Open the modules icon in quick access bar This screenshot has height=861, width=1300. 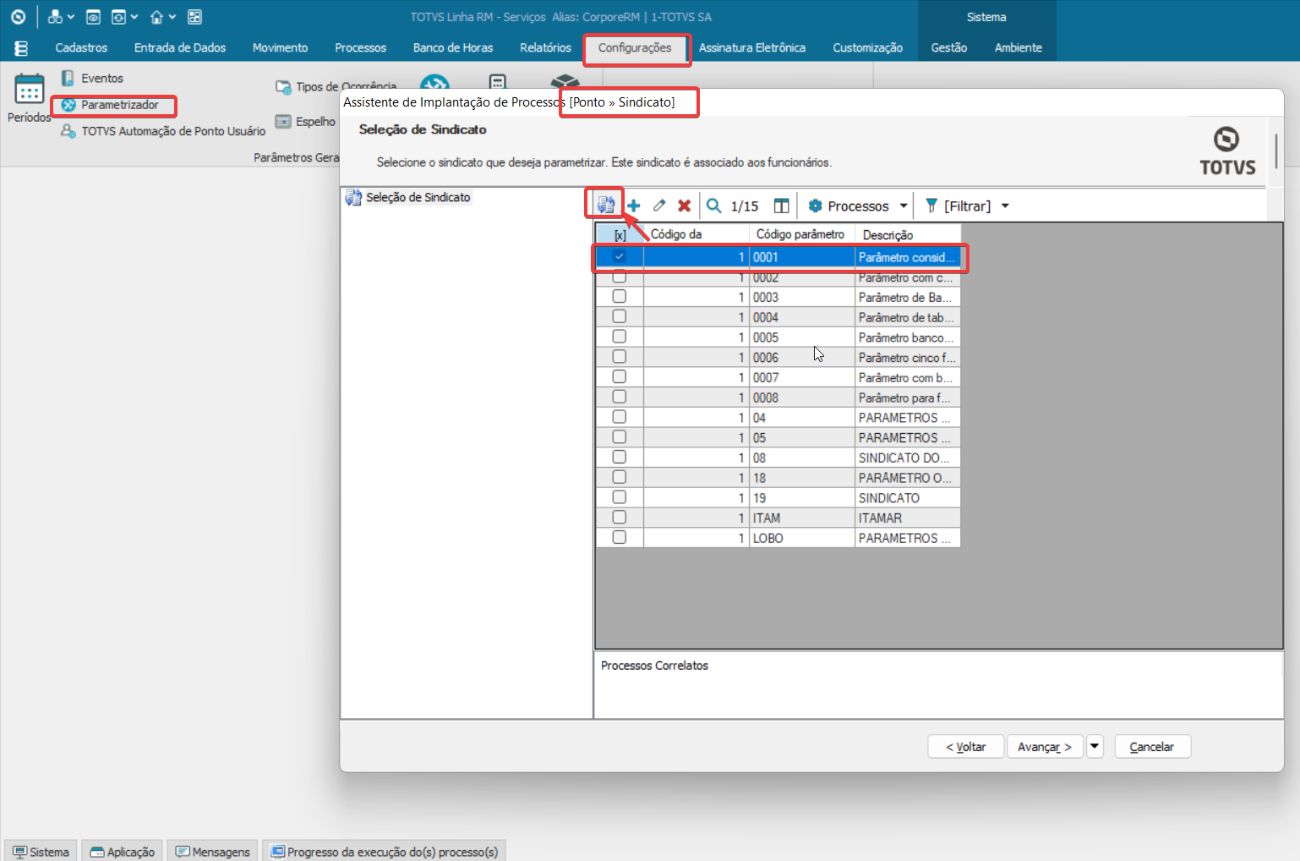point(56,17)
